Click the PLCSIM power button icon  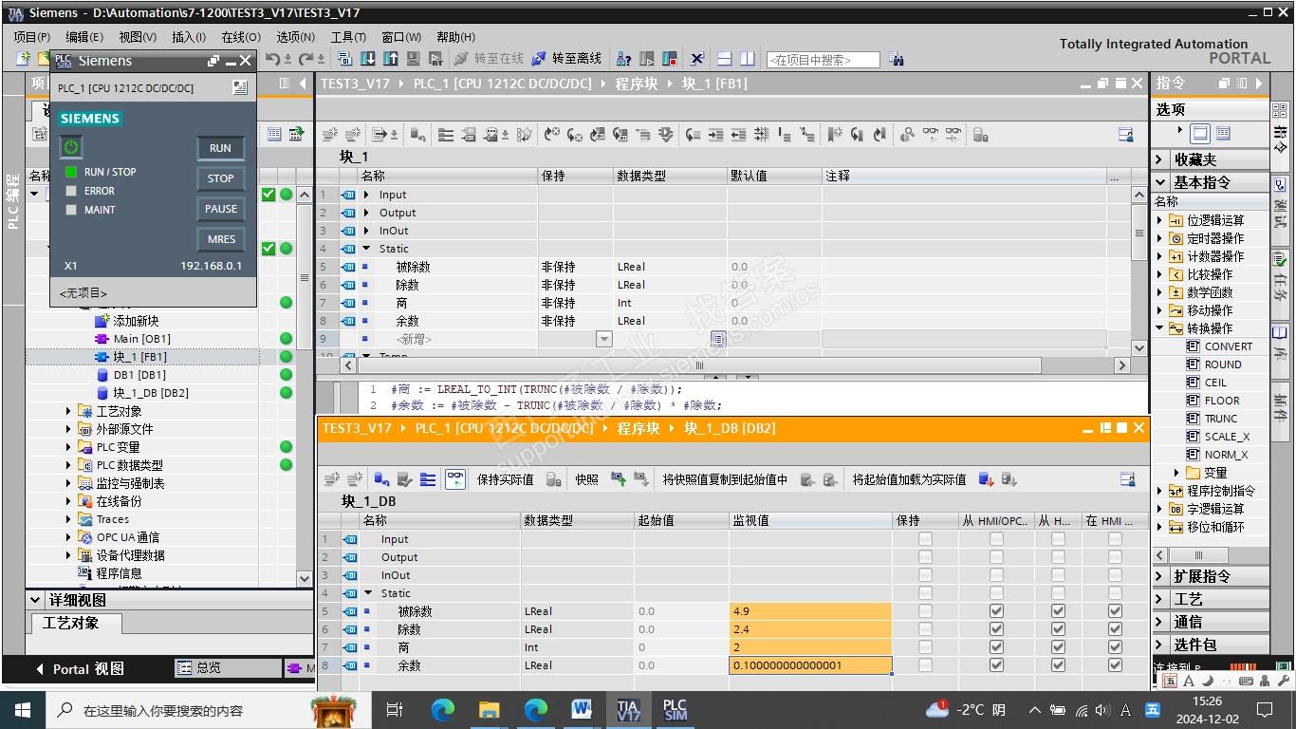(x=71, y=147)
